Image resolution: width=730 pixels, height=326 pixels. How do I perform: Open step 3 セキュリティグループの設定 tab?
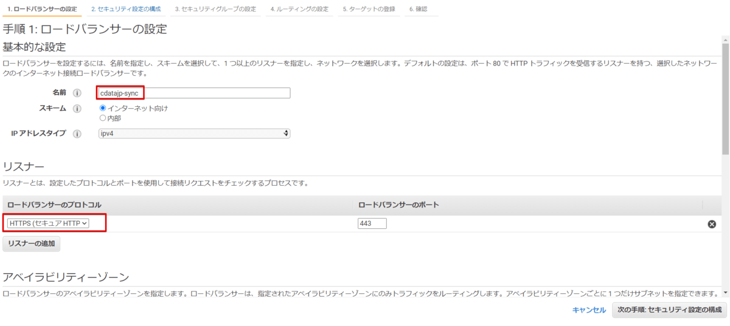[x=215, y=10]
